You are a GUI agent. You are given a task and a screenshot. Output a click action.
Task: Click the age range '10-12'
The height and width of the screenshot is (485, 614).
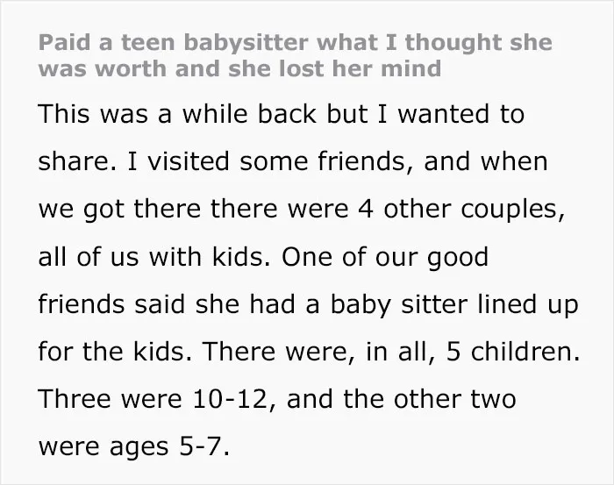(x=230, y=399)
